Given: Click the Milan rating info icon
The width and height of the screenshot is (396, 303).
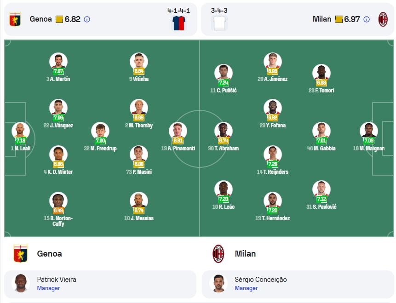Looking at the screenshot, I should point(367,19).
